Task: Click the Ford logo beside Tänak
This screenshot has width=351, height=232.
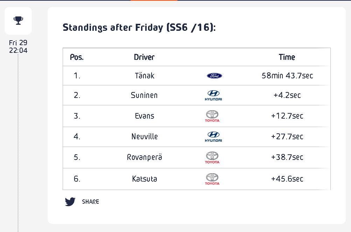Action: pyautogui.click(x=214, y=76)
